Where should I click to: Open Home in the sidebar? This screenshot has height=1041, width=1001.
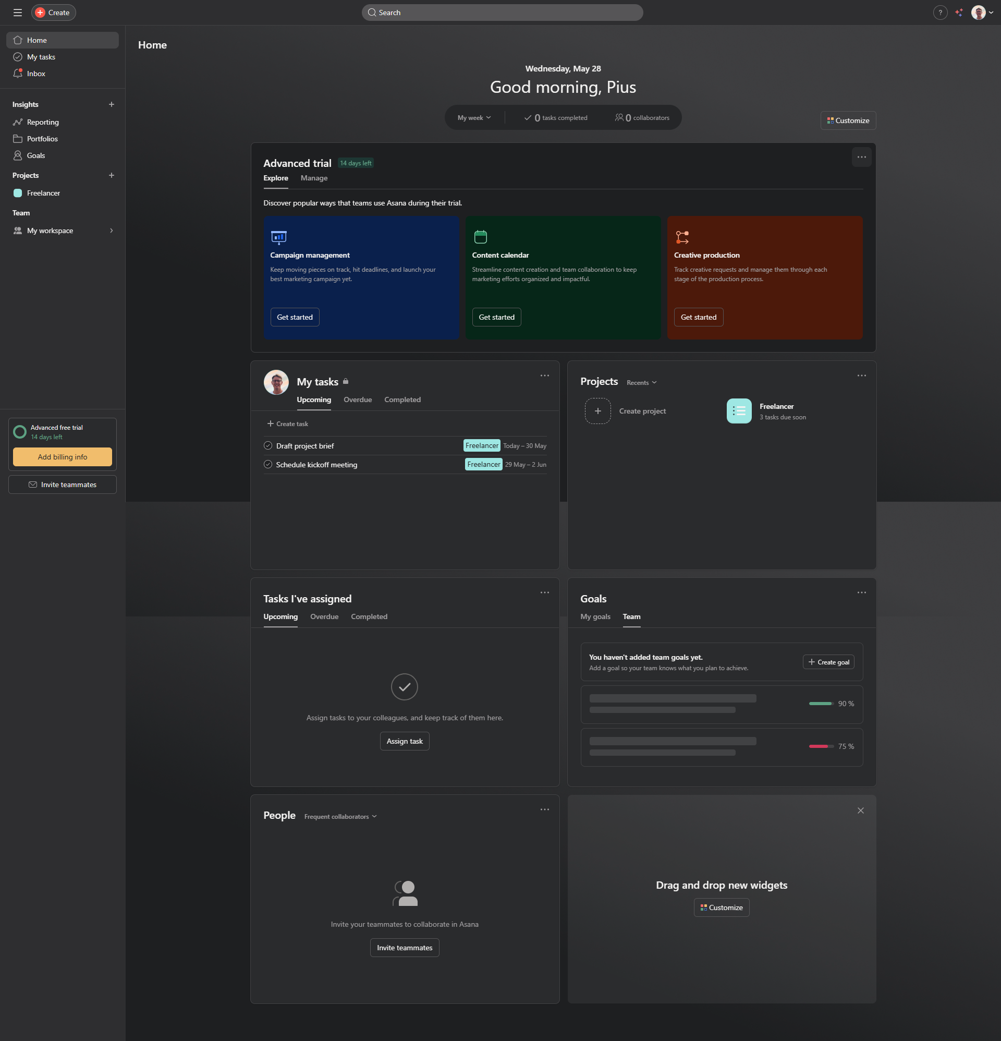click(62, 40)
